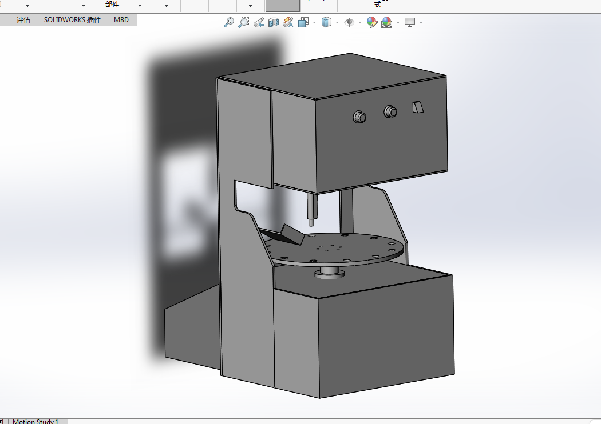Click the Edit Appearance icon
The height and width of the screenshot is (424, 601).
372,22
